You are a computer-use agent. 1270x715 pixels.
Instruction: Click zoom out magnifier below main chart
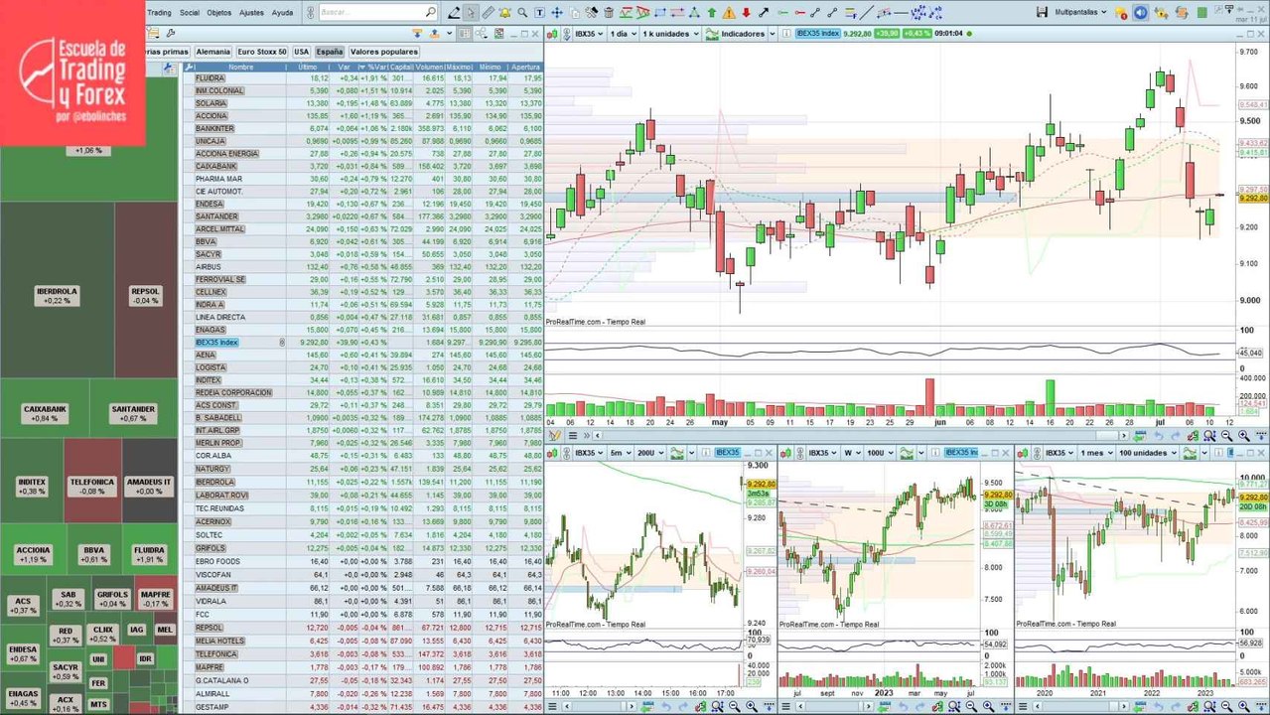click(1226, 436)
